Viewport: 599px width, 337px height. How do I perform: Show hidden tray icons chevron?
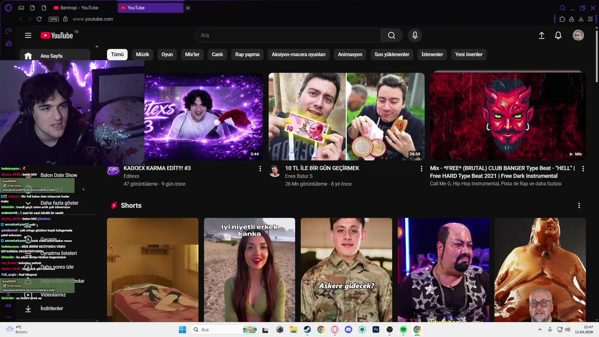[x=540, y=330]
